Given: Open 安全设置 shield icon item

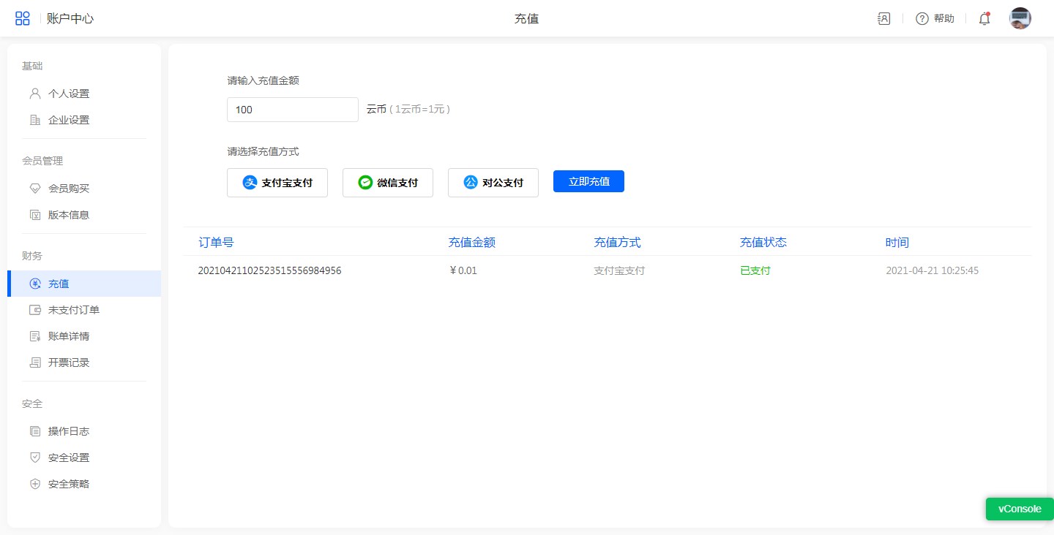Looking at the screenshot, I should (x=35, y=458).
